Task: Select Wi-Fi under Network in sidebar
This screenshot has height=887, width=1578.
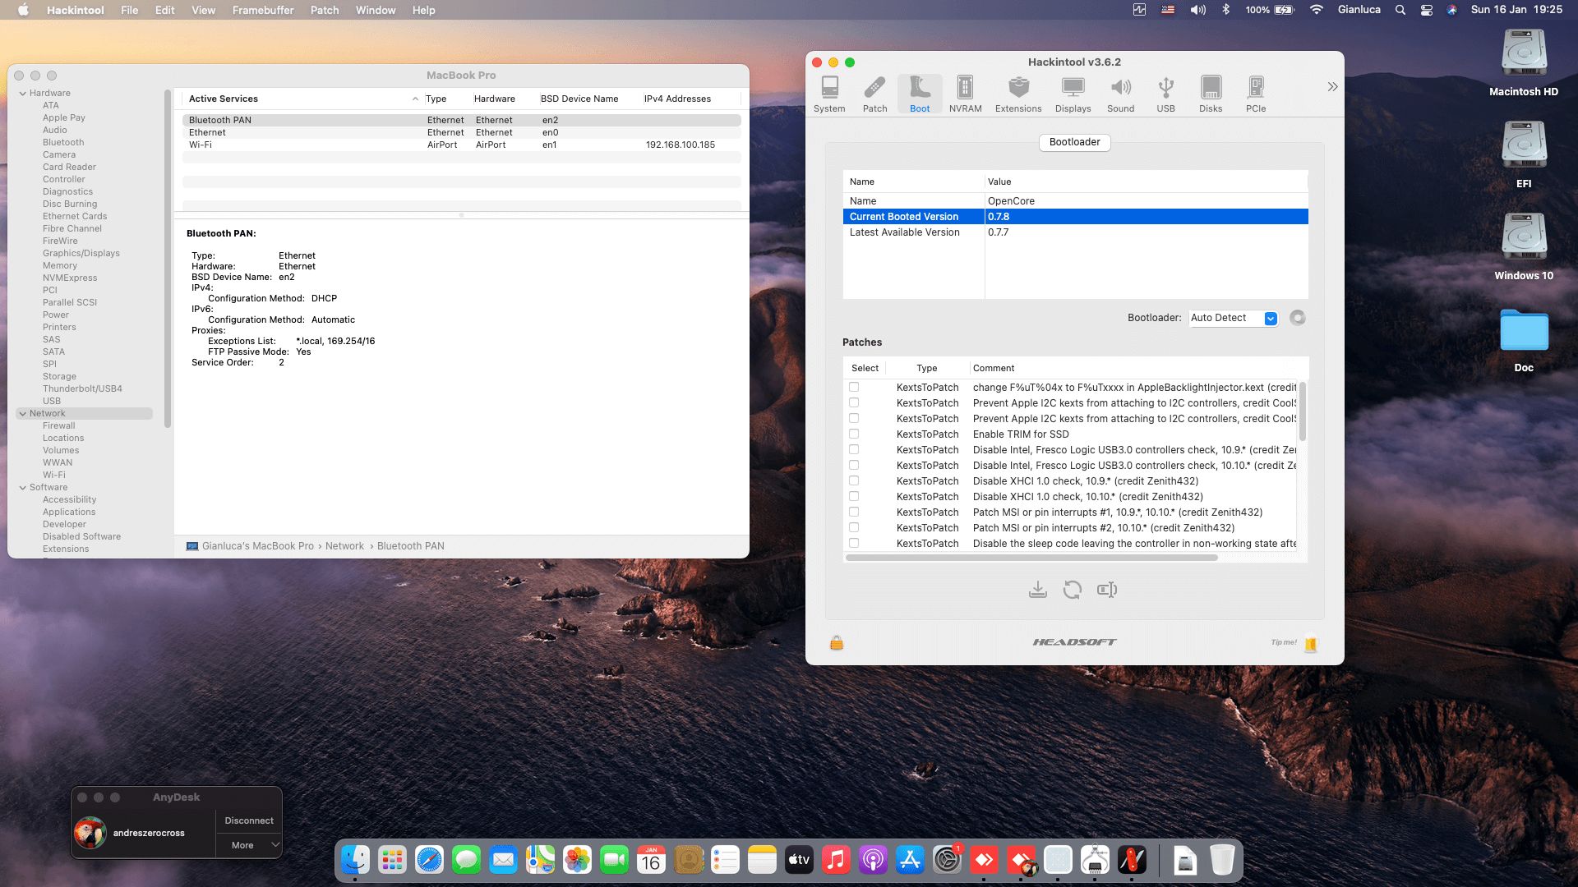Action: pyautogui.click(x=54, y=475)
